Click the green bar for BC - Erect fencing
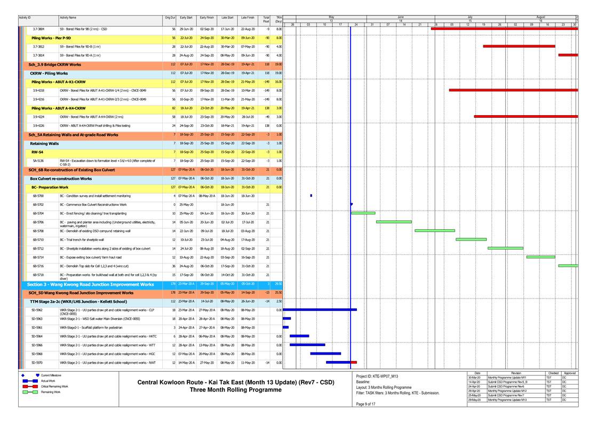Image resolution: width=613 pixels, height=433 pixels. [363, 213]
